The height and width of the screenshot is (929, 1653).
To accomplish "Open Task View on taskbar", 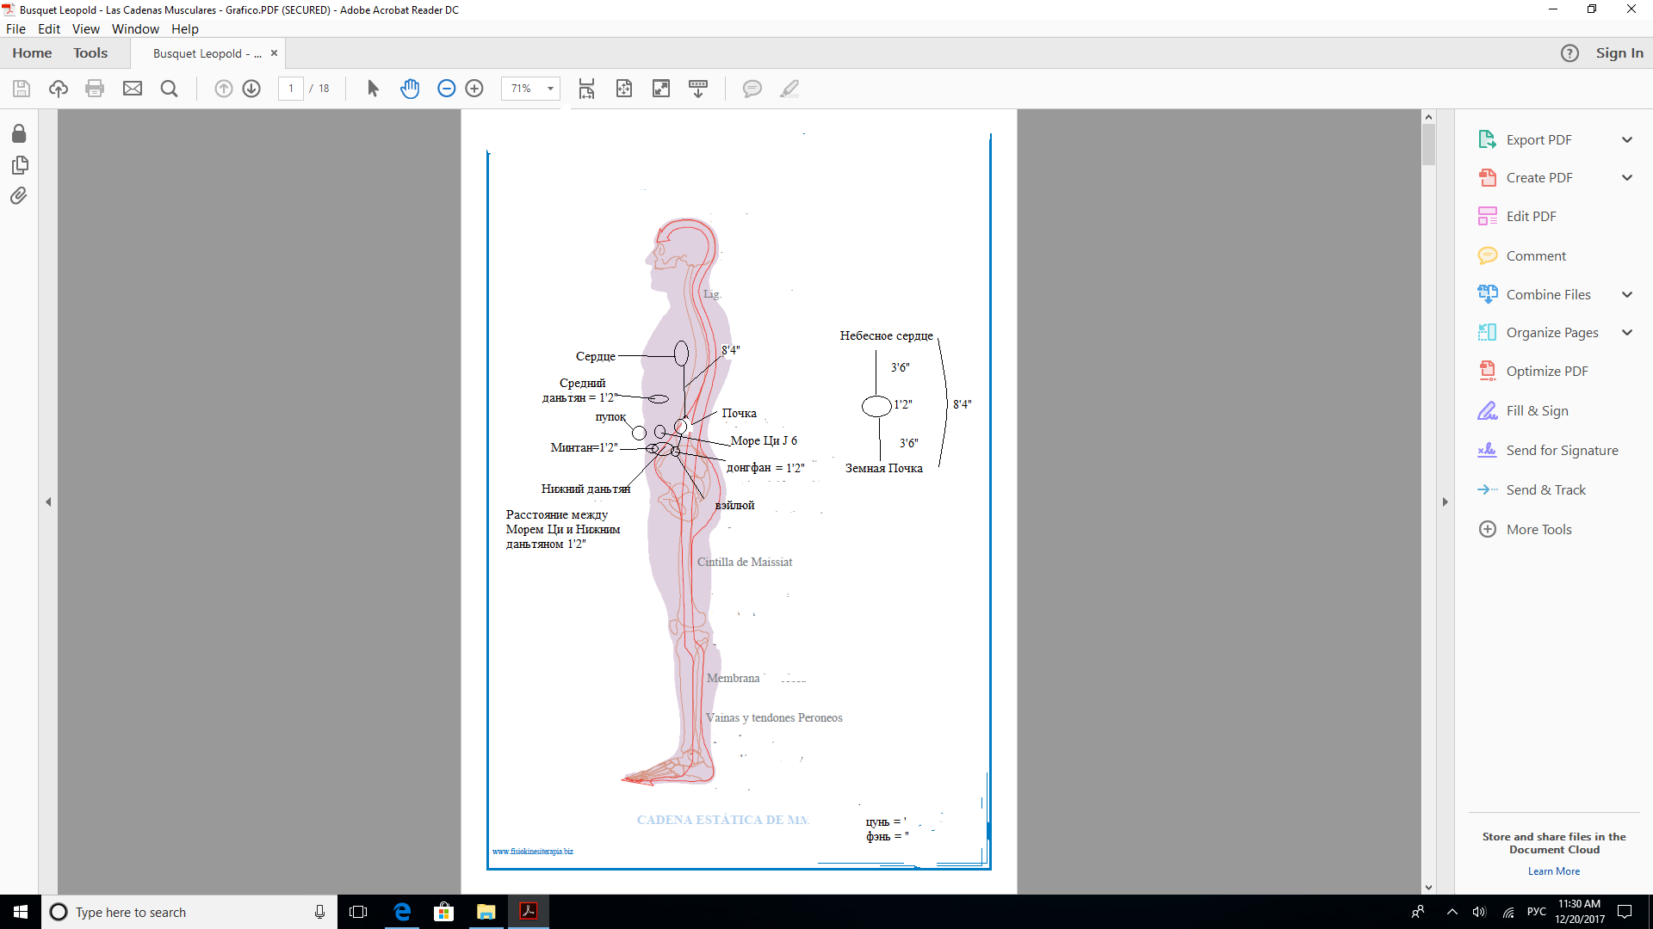I will click(358, 912).
